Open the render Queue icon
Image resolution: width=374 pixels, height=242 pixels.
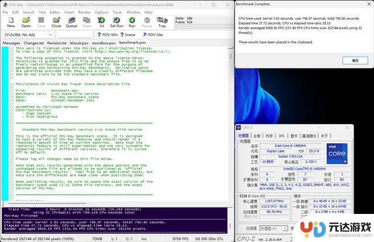[71, 22]
